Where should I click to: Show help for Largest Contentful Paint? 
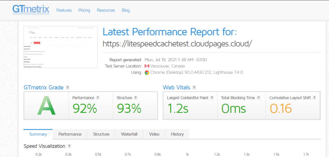[x=212, y=97]
